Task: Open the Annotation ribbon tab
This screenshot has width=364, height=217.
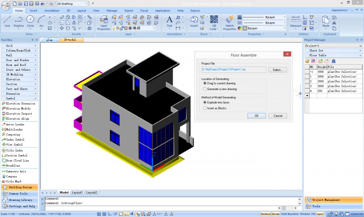Action: (x=52, y=11)
